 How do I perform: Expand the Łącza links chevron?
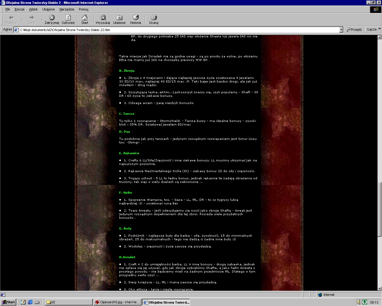pyautogui.click(x=379, y=29)
